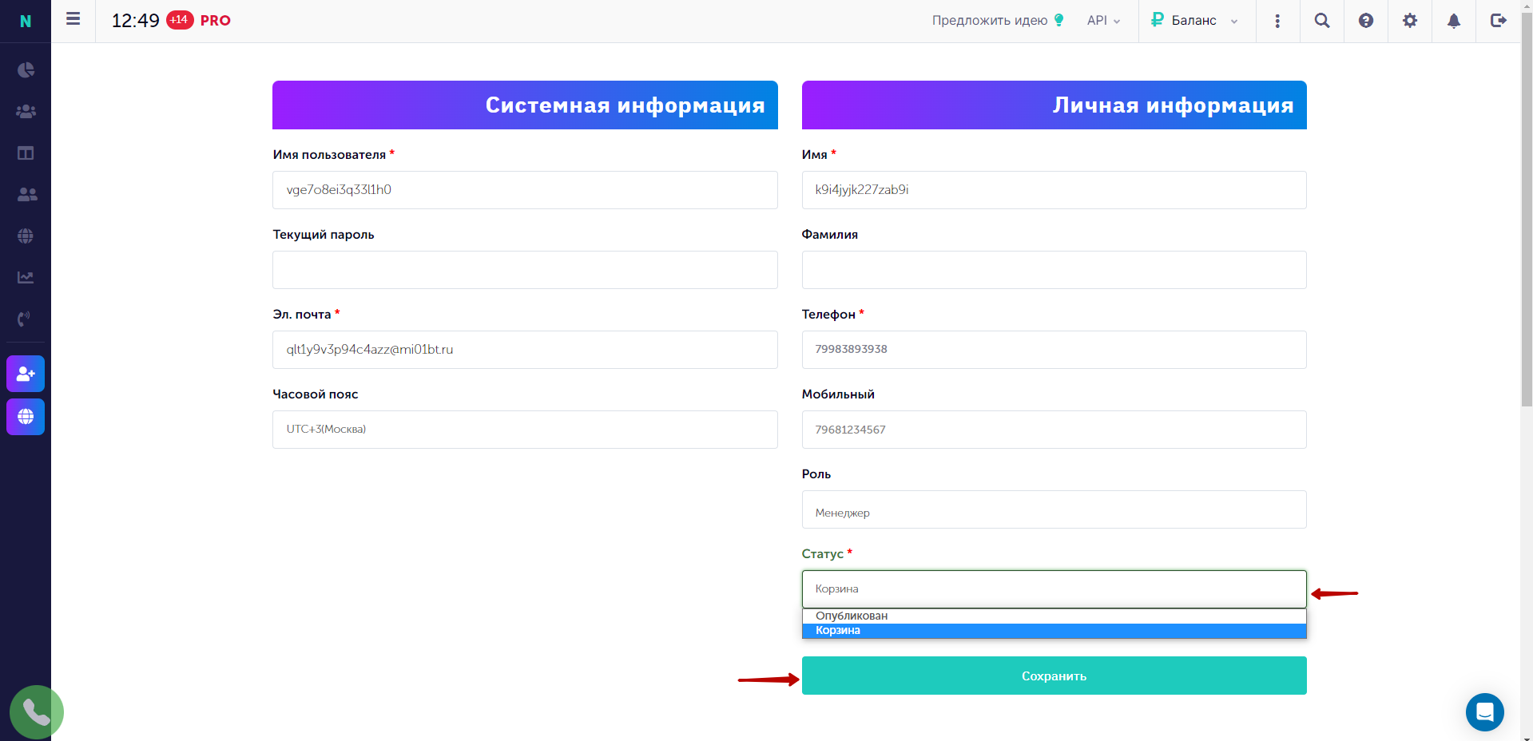This screenshot has width=1533, height=741.
Task: Check notifications bell icon
Action: (x=1454, y=21)
